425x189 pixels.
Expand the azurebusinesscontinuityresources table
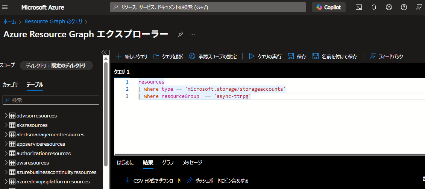(6, 172)
